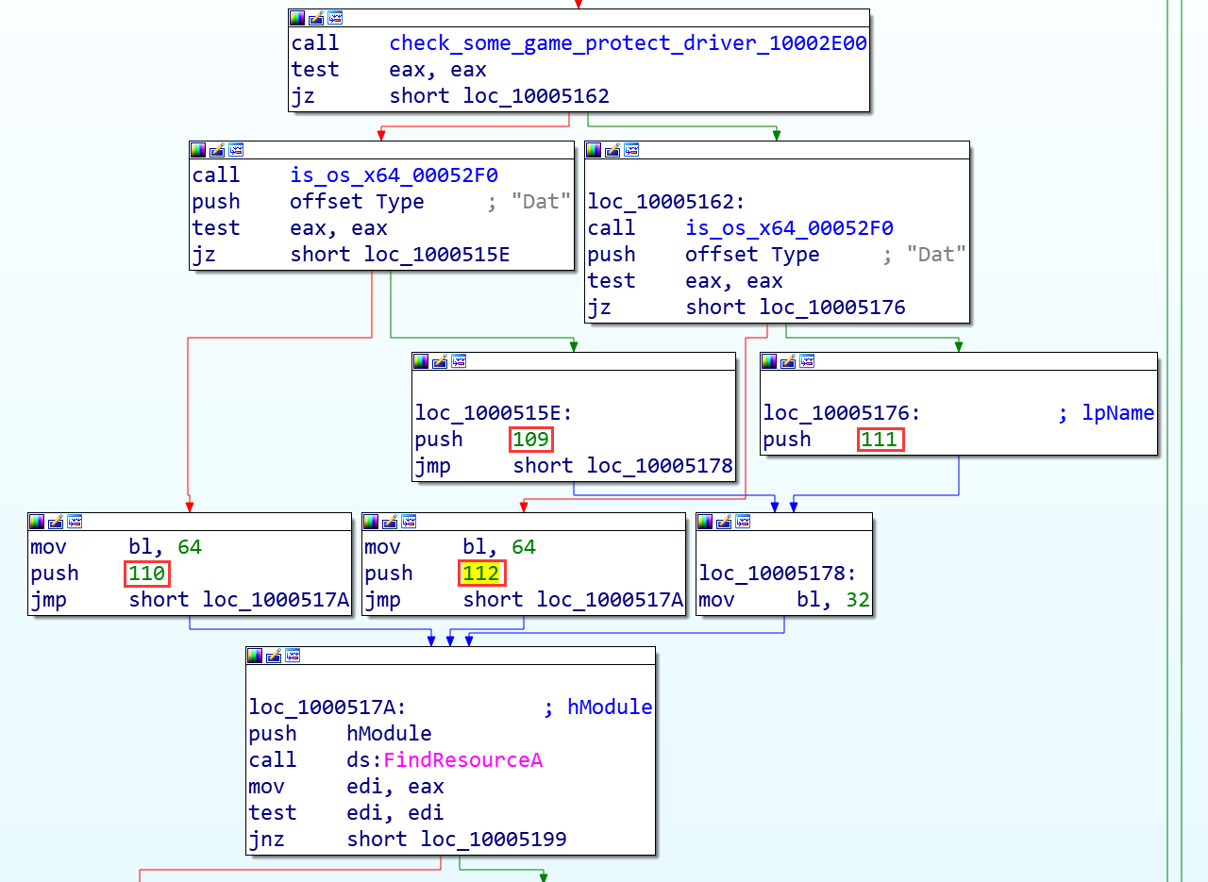Open node color picker on loc_10005178 block
Viewport: 1208px width, 882px height.
(705, 522)
